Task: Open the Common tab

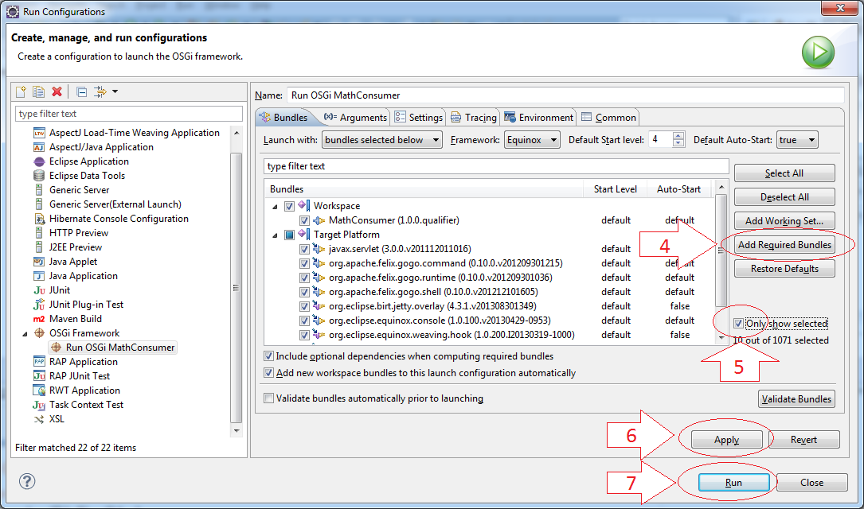Action: 609,117
